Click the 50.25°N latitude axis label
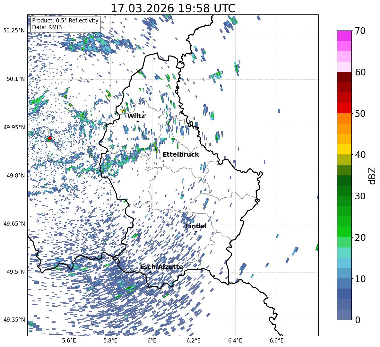Viewport: 380px width, 347px height. point(14,30)
